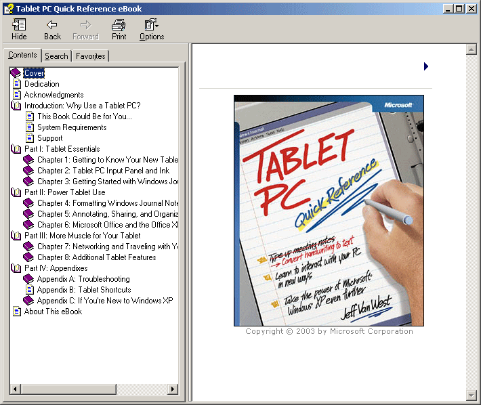The width and height of the screenshot is (481, 405).
Task: Open Chapter 6: Microsoft Office topic
Action: [x=108, y=225]
